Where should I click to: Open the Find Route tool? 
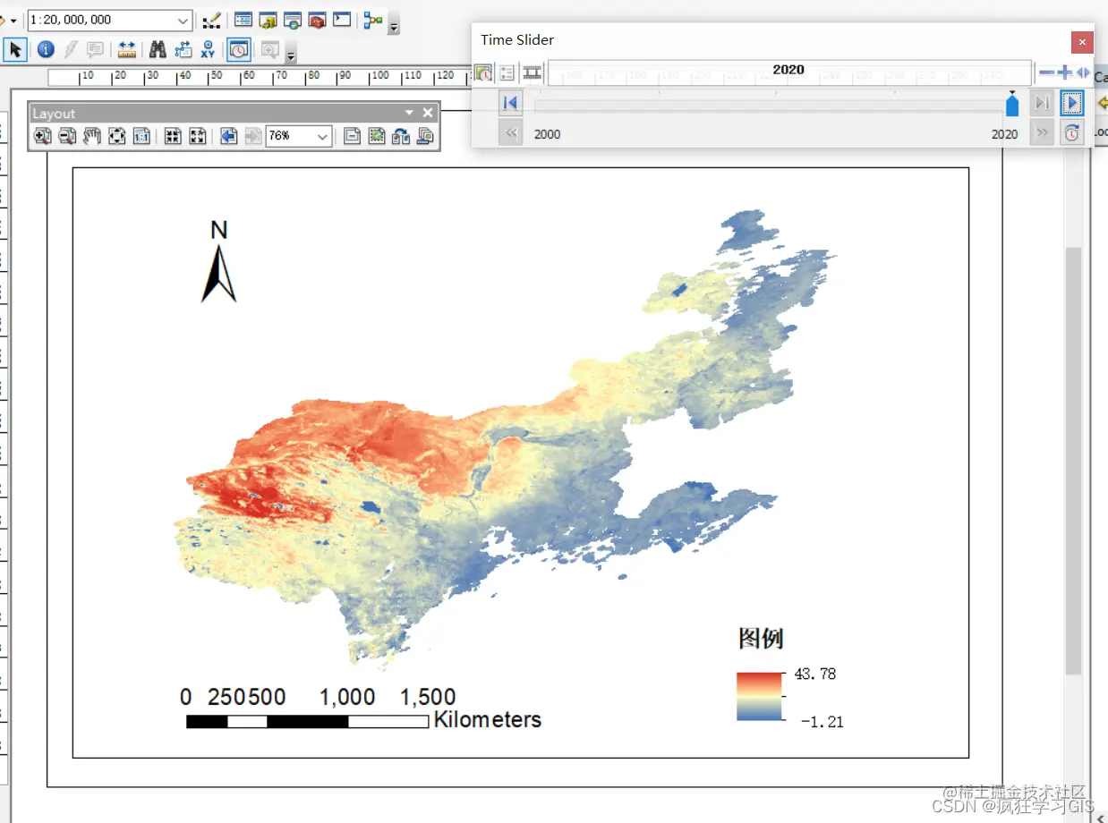pyautogui.click(x=183, y=50)
